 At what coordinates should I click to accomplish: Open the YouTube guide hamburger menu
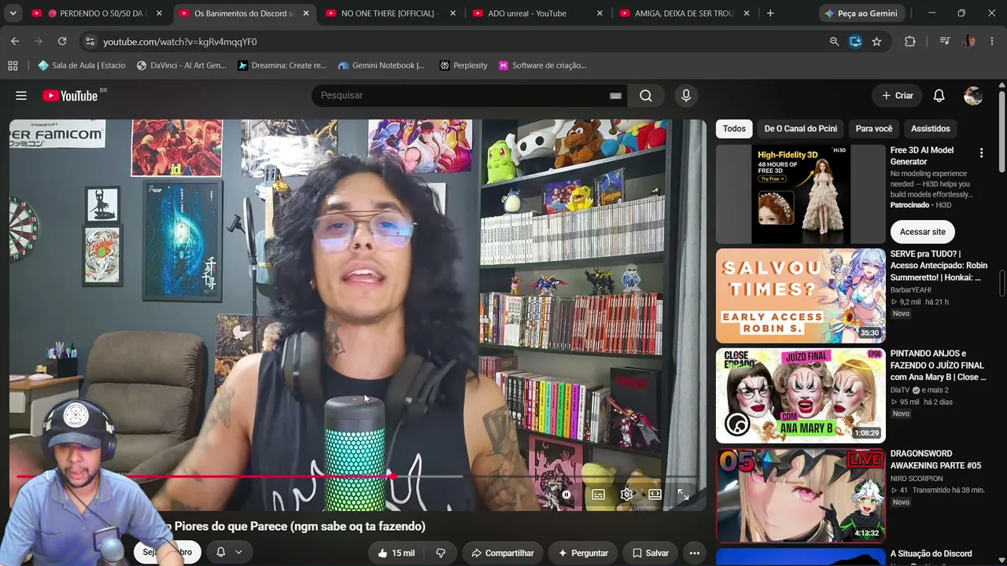click(x=21, y=95)
